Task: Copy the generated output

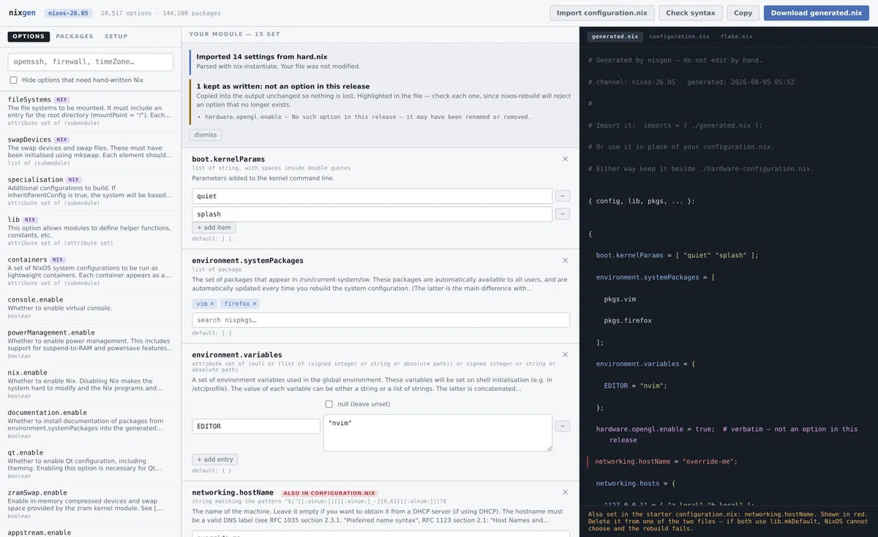Action: (x=743, y=13)
